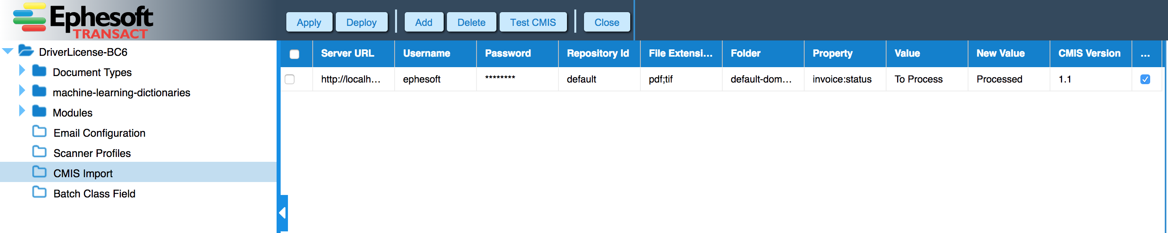Sort by the Server URL column header

348,53
